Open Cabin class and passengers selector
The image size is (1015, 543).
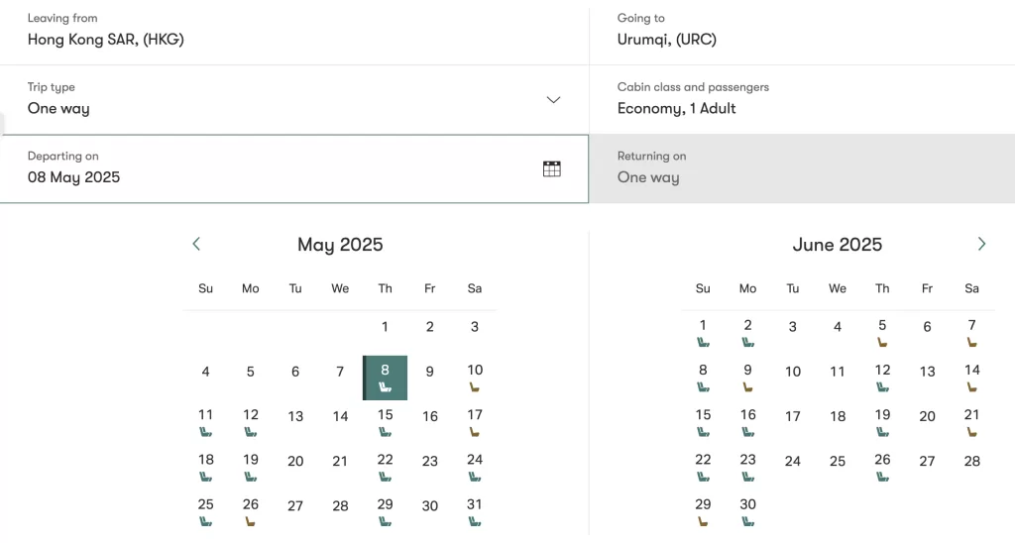click(x=802, y=100)
